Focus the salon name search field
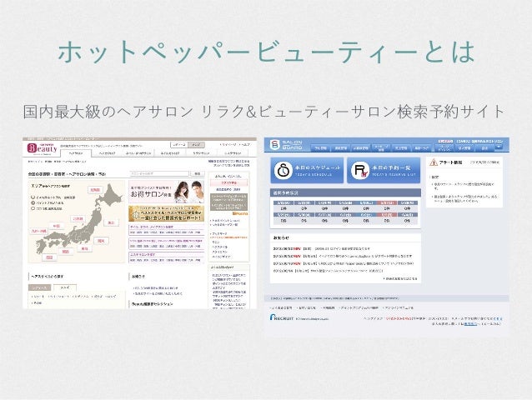 pyautogui.click(x=159, y=173)
